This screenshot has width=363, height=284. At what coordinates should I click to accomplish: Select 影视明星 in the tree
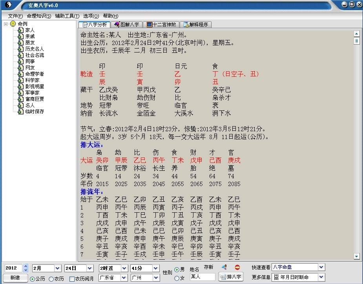click(x=35, y=87)
